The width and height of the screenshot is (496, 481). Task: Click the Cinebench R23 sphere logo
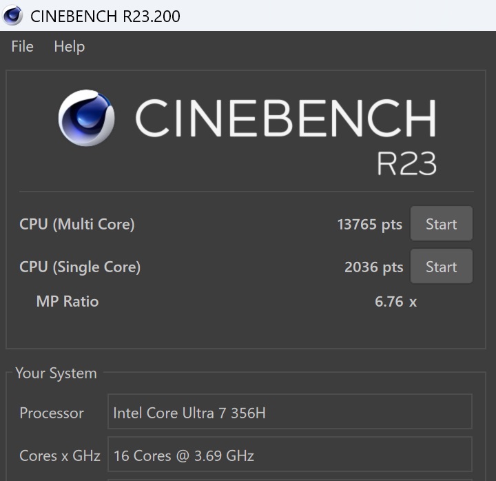click(86, 118)
